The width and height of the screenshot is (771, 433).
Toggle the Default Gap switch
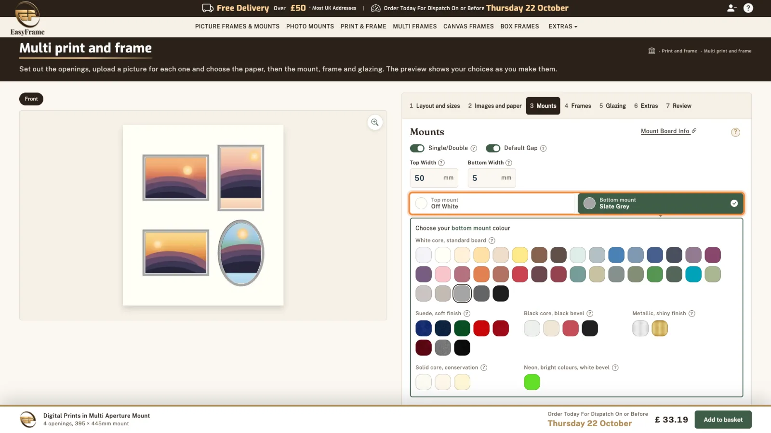click(x=493, y=148)
